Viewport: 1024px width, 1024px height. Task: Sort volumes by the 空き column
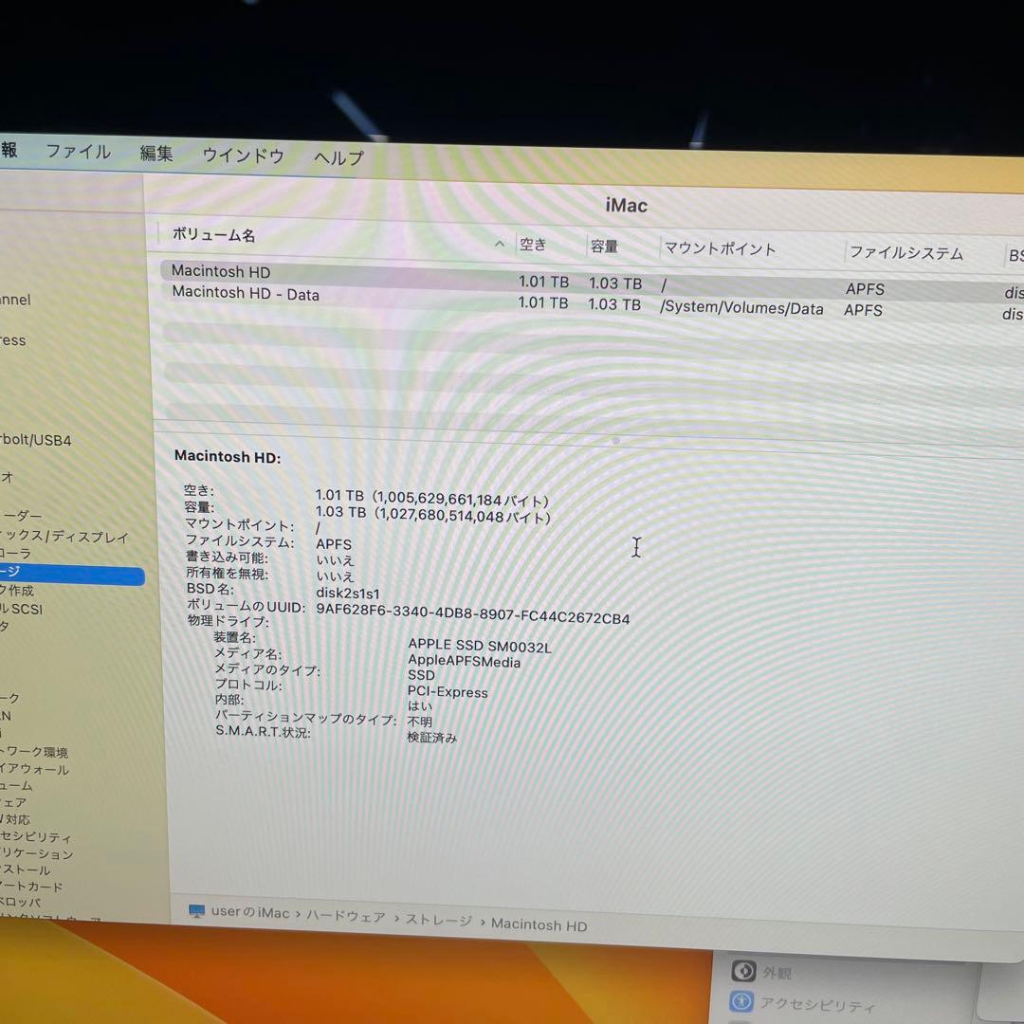pos(534,244)
